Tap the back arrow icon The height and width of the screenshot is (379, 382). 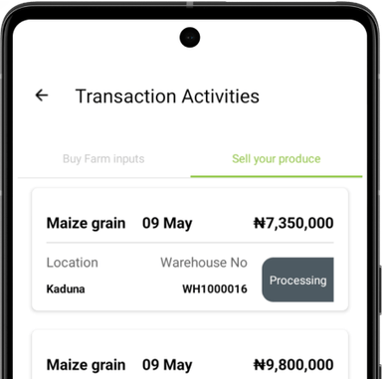pos(42,95)
